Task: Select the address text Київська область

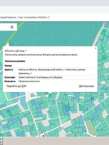Action: [x=28, y=70]
